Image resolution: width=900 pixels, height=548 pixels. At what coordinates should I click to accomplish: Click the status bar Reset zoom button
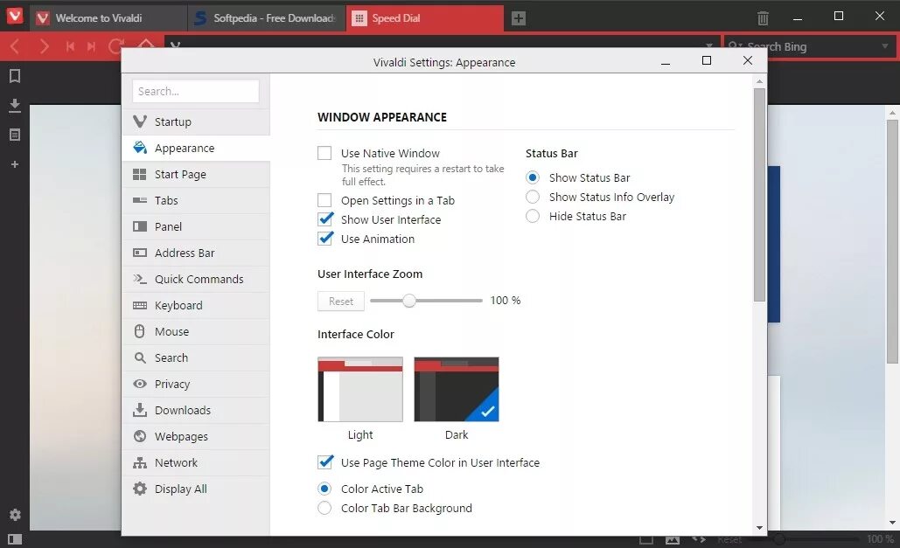(729, 539)
